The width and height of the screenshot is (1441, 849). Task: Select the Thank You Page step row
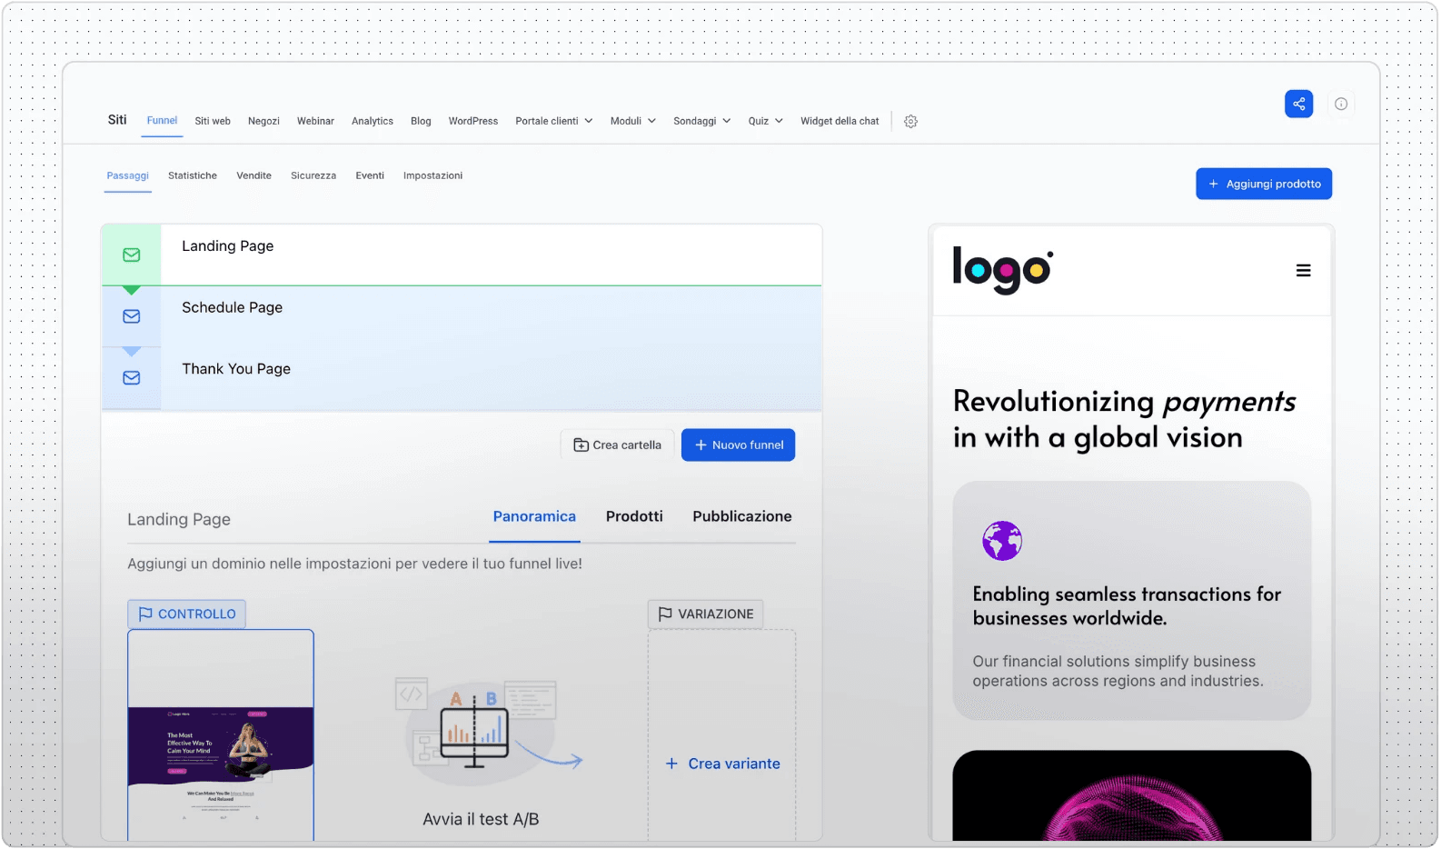(x=462, y=378)
